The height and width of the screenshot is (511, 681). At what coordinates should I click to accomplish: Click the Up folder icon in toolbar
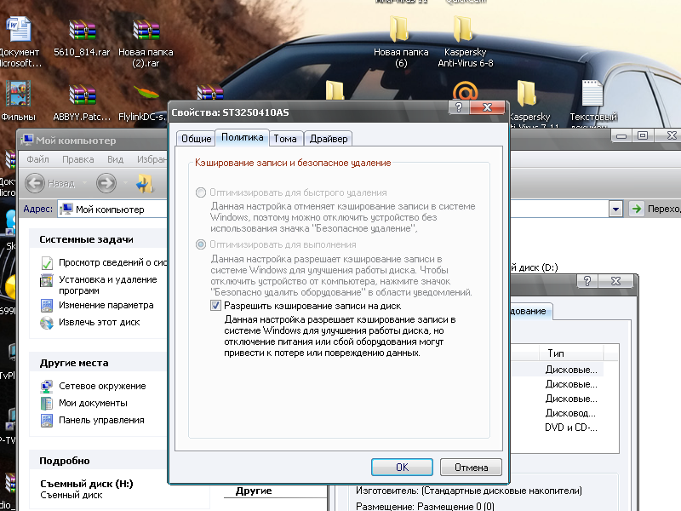pyautogui.click(x=146, y=182)
